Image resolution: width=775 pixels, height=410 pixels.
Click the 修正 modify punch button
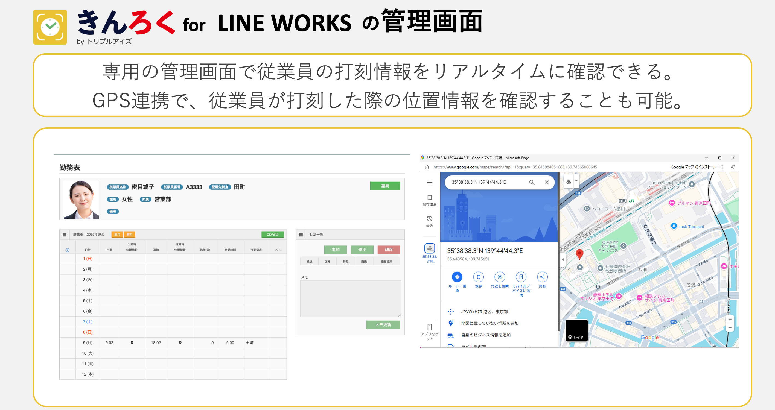[x=362, y=250]
